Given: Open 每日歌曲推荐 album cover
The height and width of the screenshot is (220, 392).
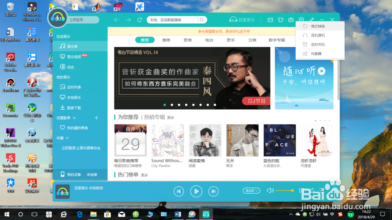Looking at the screenshot, I should pos(131,141).
